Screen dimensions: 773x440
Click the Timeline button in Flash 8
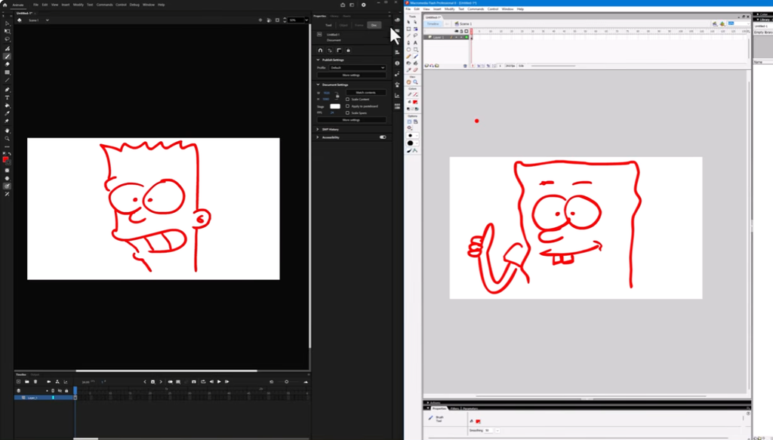pyautogui.click(x=433, y=23)
